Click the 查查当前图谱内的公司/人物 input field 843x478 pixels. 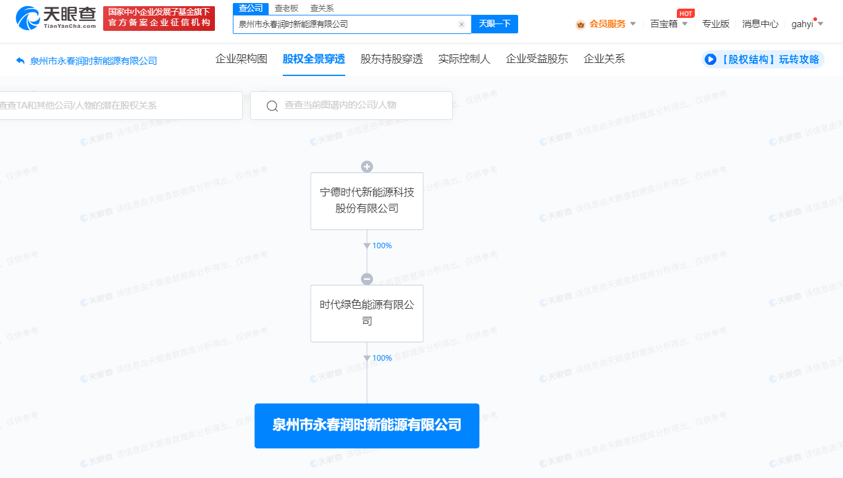pos(358,106)
